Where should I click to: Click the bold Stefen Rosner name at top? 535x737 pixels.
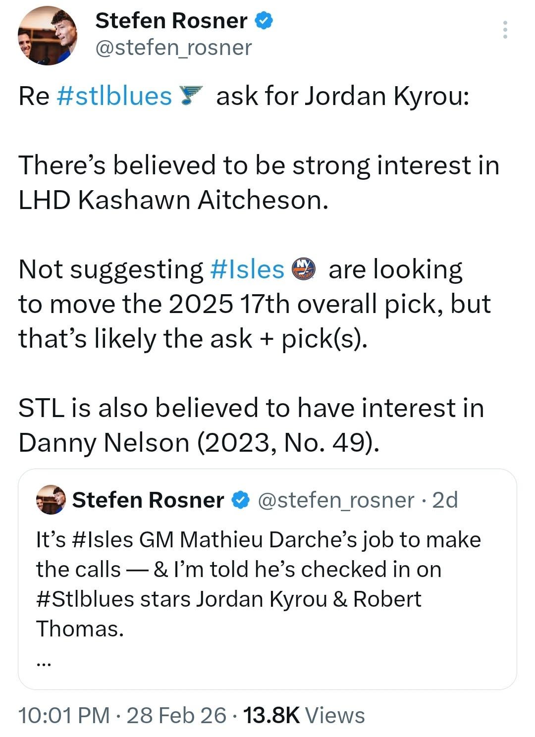pyautogui.click(x=171, y=21)
